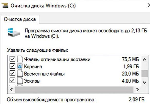
Task: Uncheck Файлы оптимизации доставки checkbox
Action: [12, 59]
